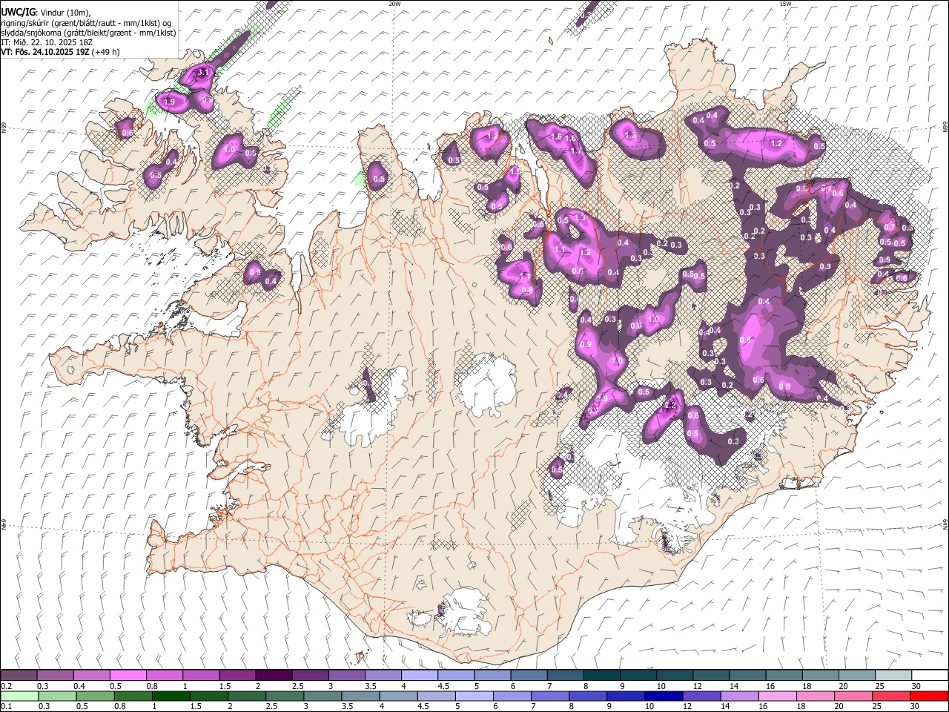The width and height of the screenshot is (949, 712).
Task: Click the 'rigning/skúrir' legend description line
Action: click(x=87, y=23)
